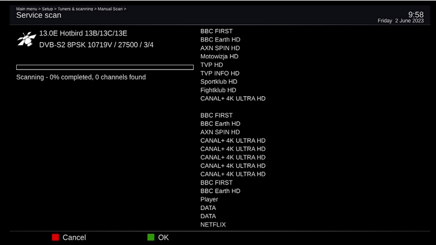Click the green OK color key
Viewport: 436px width, 245px height.
point(151,237)
